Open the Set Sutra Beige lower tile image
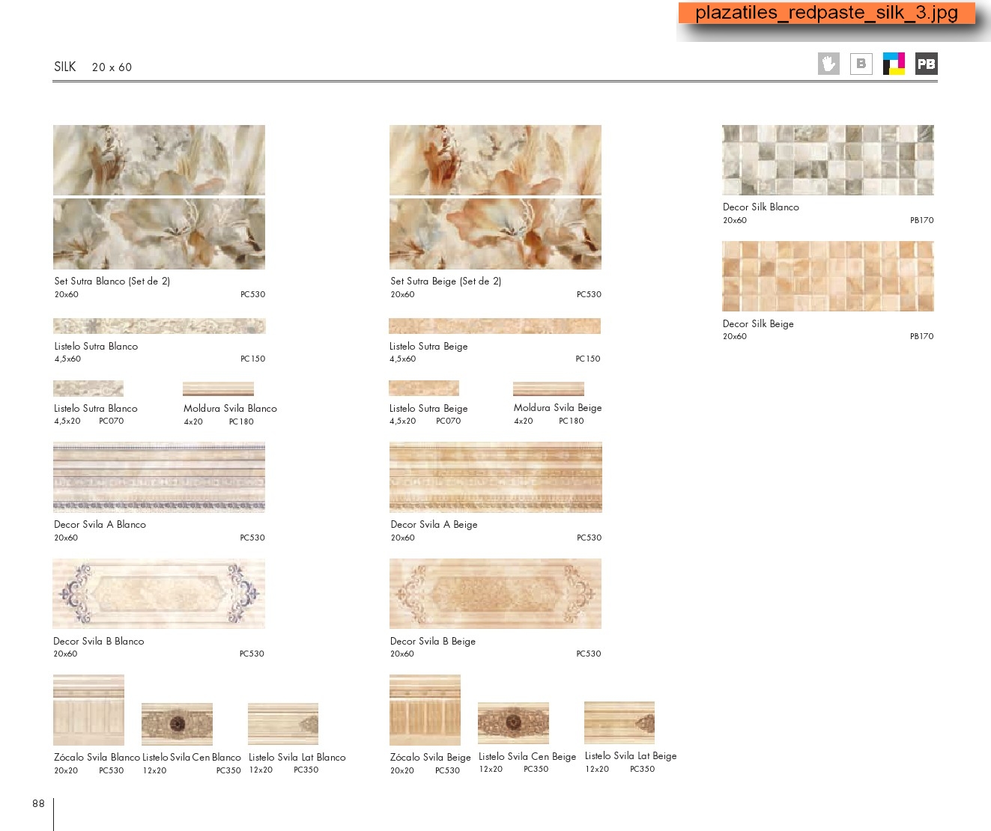Image resolution: width=991 pixels, height=831 pixels. pyautogui.click(x=495, y=234)
